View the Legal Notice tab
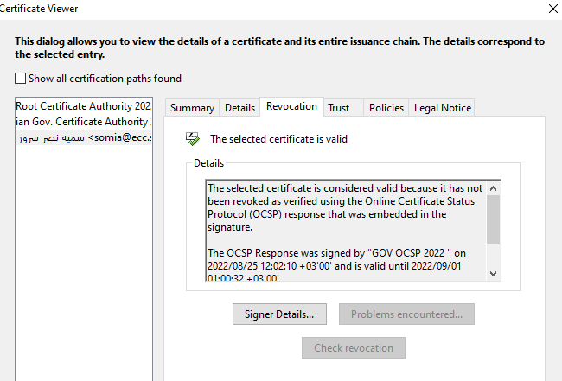 click(443, 108)
